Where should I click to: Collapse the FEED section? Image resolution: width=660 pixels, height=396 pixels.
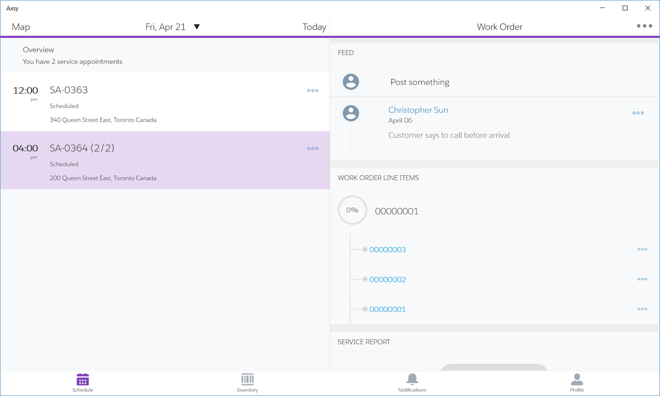click(346, 52)
